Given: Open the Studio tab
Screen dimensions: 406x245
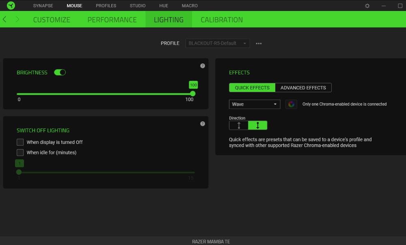Looking at the screenshot, I should (138, 6).
